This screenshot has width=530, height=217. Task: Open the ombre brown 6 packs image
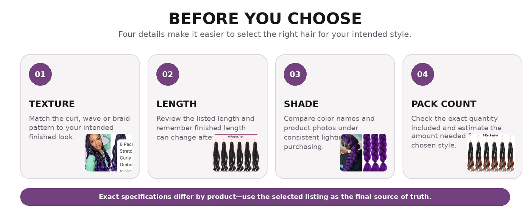tap(491, 153)
